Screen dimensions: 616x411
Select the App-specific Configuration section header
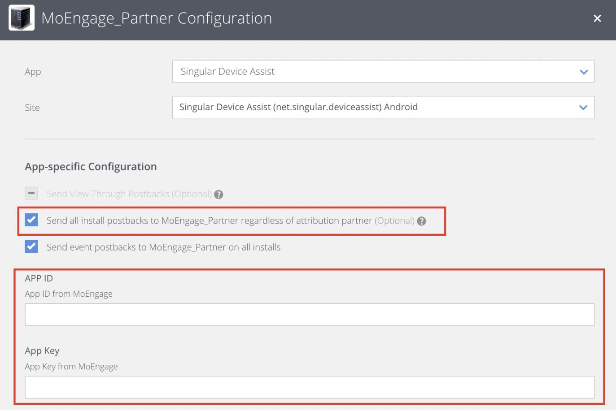[91, 166]
